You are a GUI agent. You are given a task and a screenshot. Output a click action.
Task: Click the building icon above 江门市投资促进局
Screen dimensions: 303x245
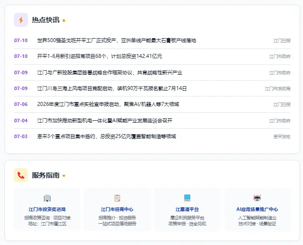tap(47, 198)
